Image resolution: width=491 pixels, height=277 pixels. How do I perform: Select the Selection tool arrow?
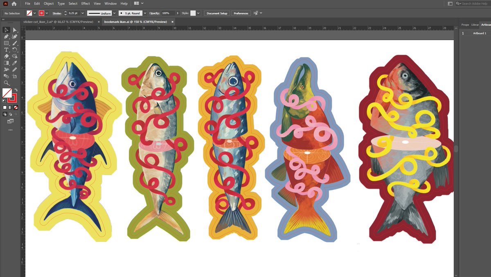[6, 30]
